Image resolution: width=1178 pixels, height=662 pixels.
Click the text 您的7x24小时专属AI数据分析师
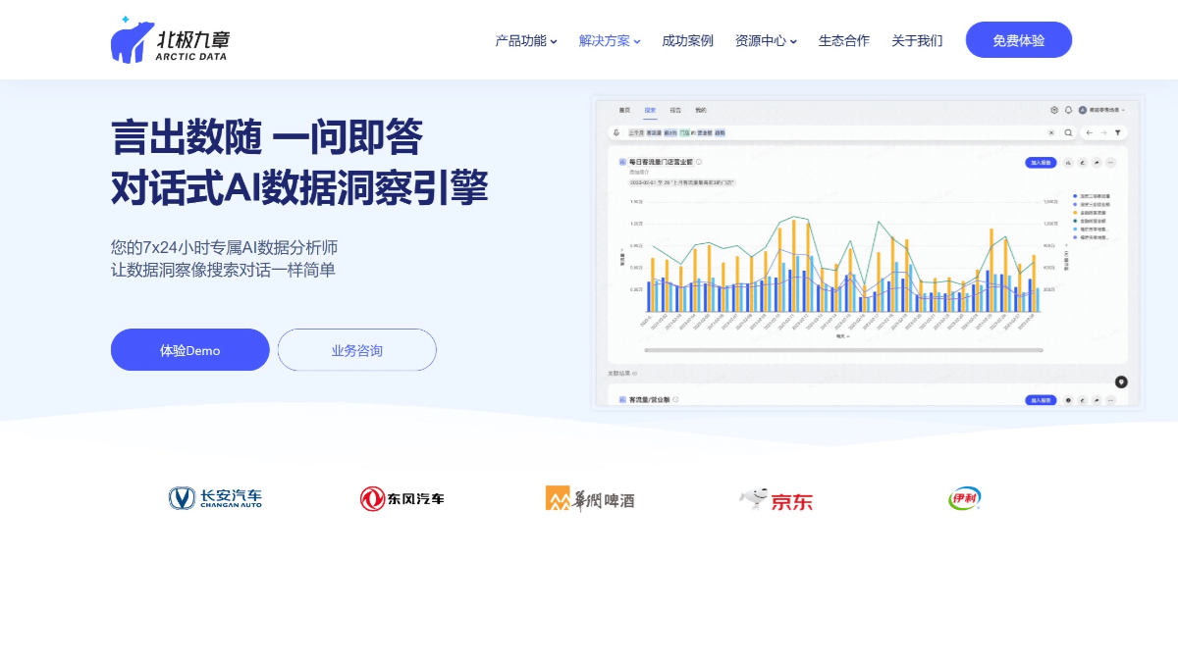225,247
